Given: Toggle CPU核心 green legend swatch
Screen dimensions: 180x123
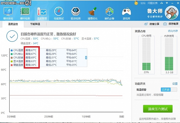Looking at the screenshot, I should (11, 54).
